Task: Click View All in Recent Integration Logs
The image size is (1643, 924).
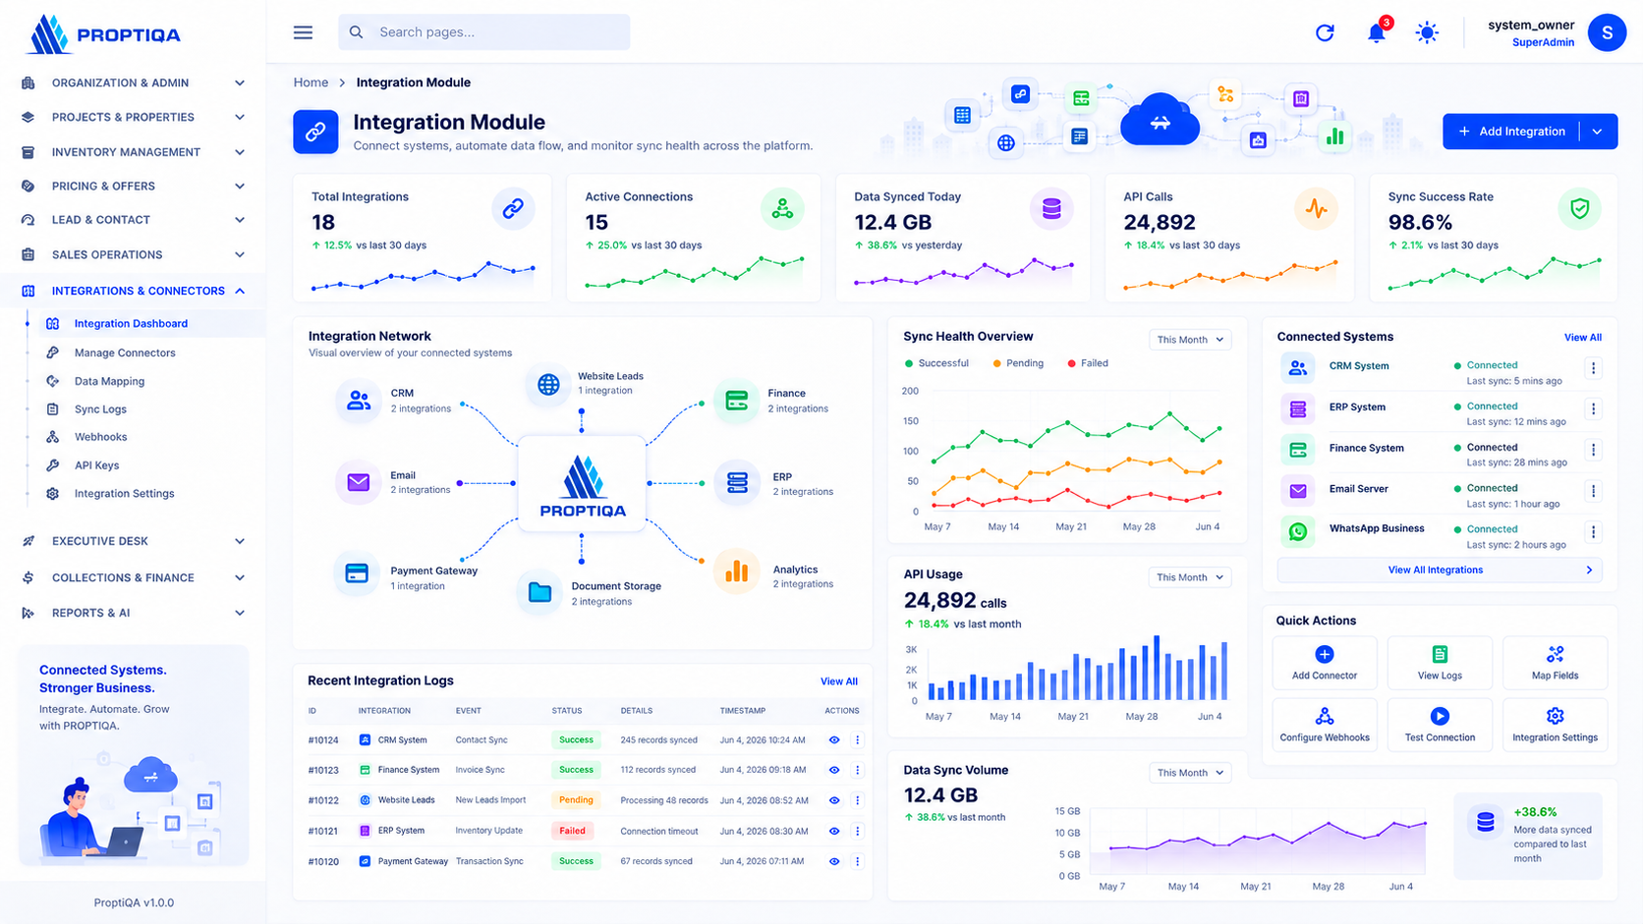Action: [838, 681]
